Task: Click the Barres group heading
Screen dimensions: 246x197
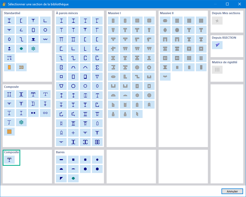Action: click(x=60, y=152)
